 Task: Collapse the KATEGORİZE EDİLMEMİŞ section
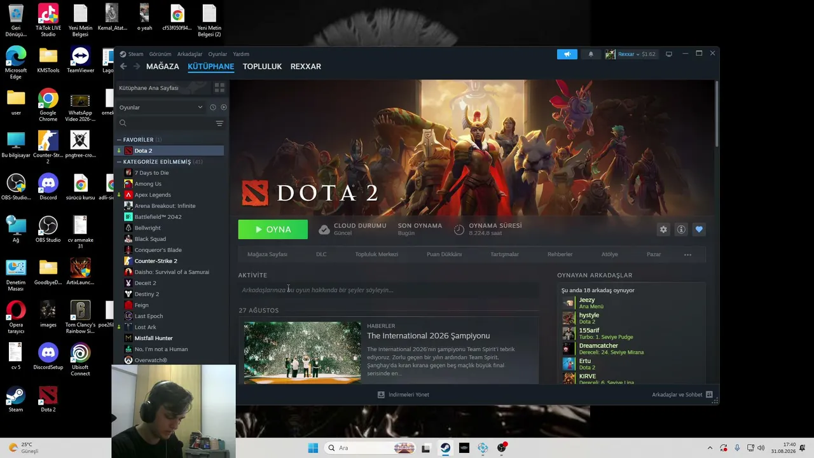click(119, 162)
